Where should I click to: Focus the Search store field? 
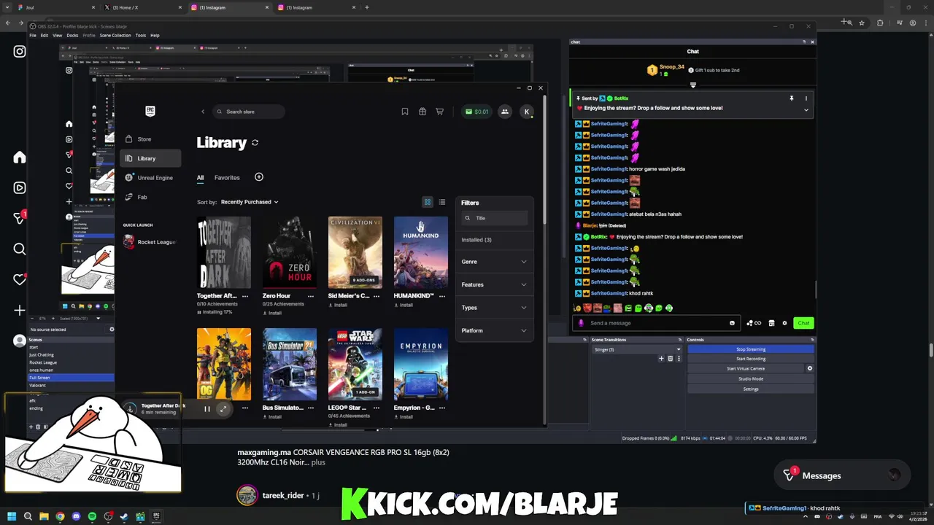pos(249,112)
